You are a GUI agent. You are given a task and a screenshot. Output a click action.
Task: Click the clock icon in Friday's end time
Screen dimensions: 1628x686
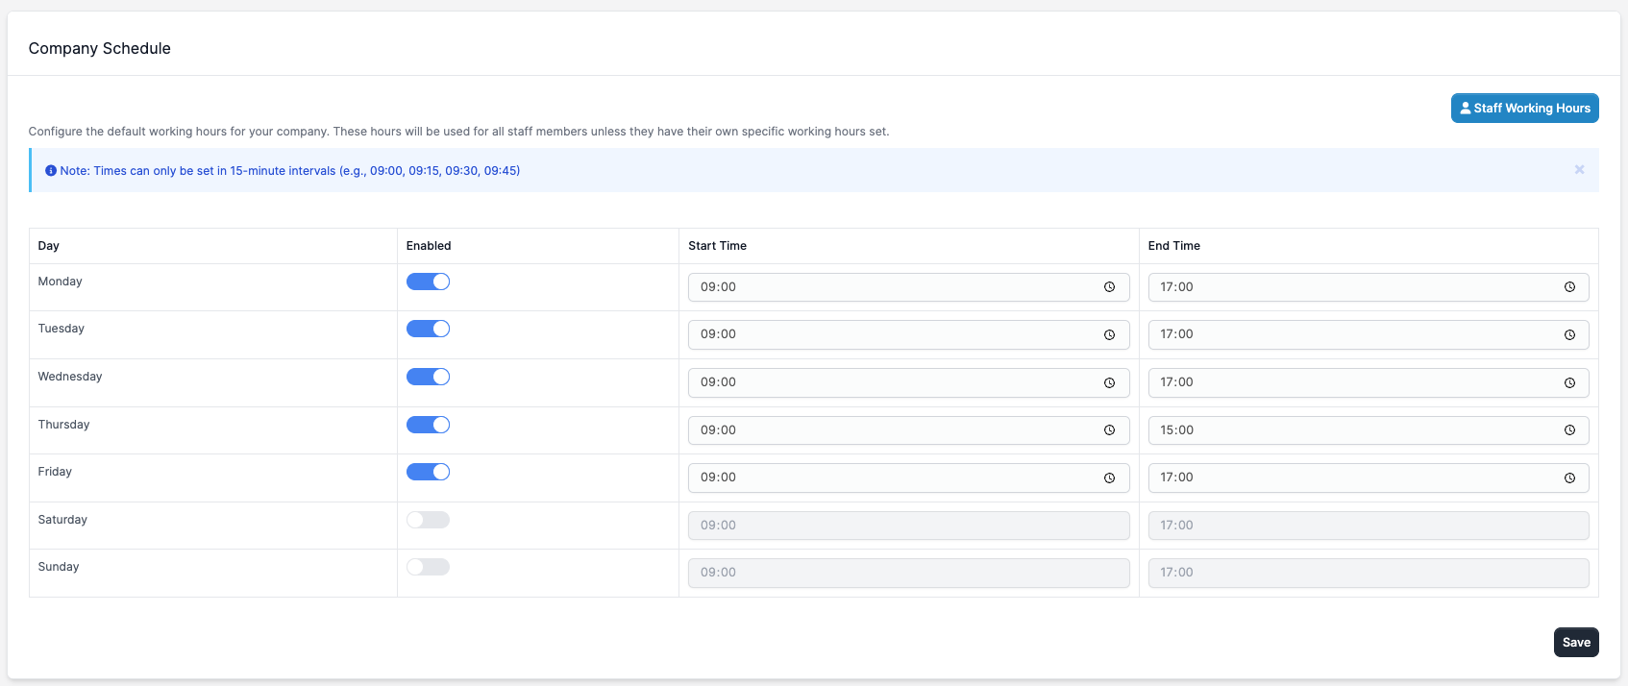(1569, 478)
